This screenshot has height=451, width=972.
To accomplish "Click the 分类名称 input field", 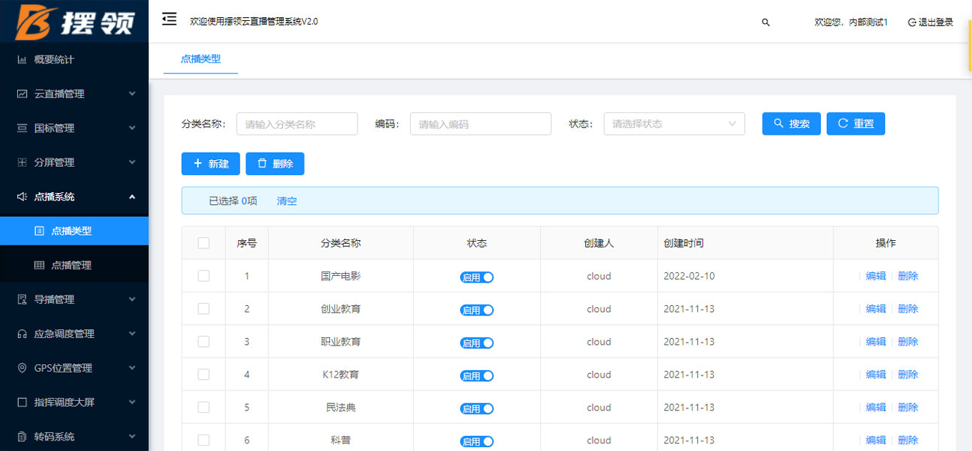I will (296, 124).
